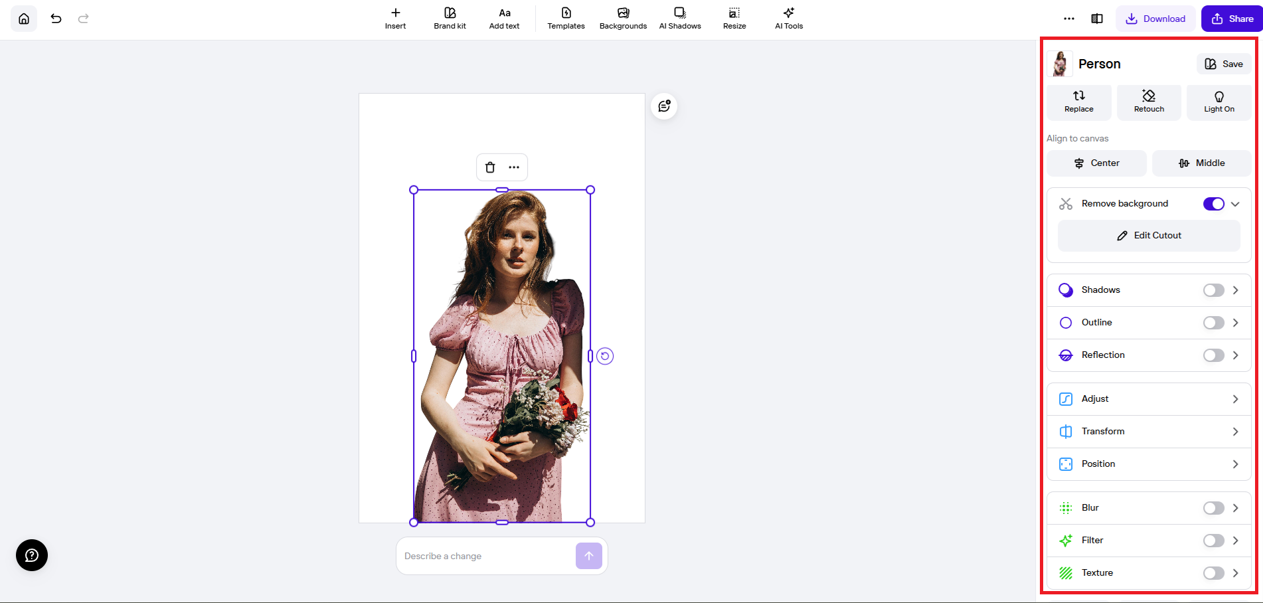Open the Insert menu
The image size is (1263, 603).
click(395, 19)
